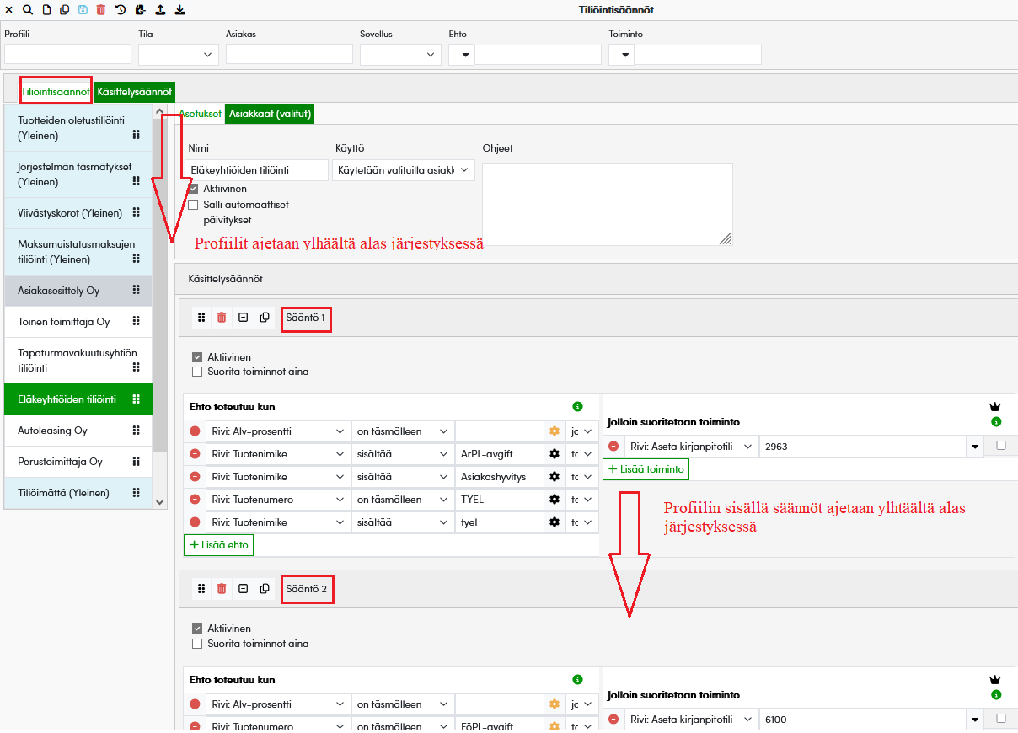Image resolution: width=1018 pixels, height=733 pixels.
Task: Copy Sääntö 2 using its duplicate icon
Action: tap(265, 589)
